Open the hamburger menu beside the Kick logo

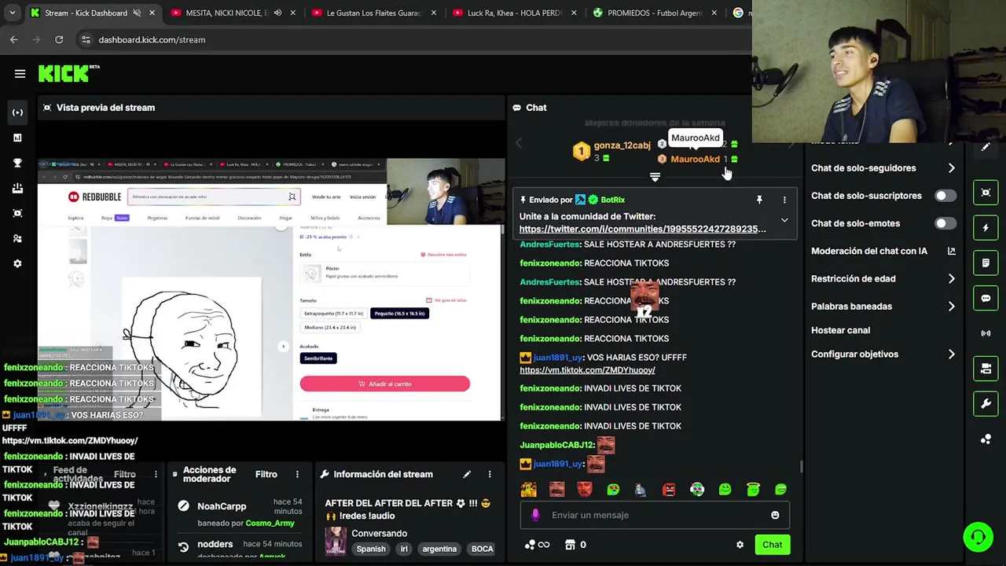(20, 74)
